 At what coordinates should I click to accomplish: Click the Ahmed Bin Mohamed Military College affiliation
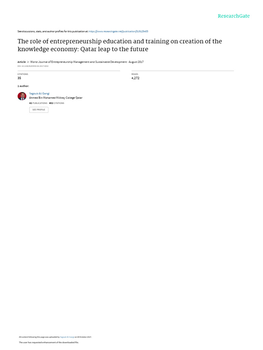[56, 98]
